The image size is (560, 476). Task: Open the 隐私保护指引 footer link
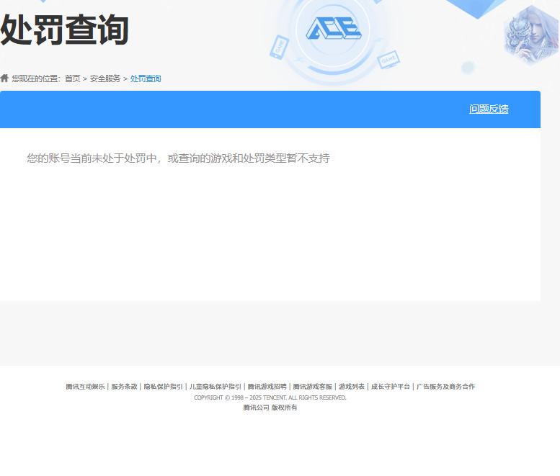163,387
